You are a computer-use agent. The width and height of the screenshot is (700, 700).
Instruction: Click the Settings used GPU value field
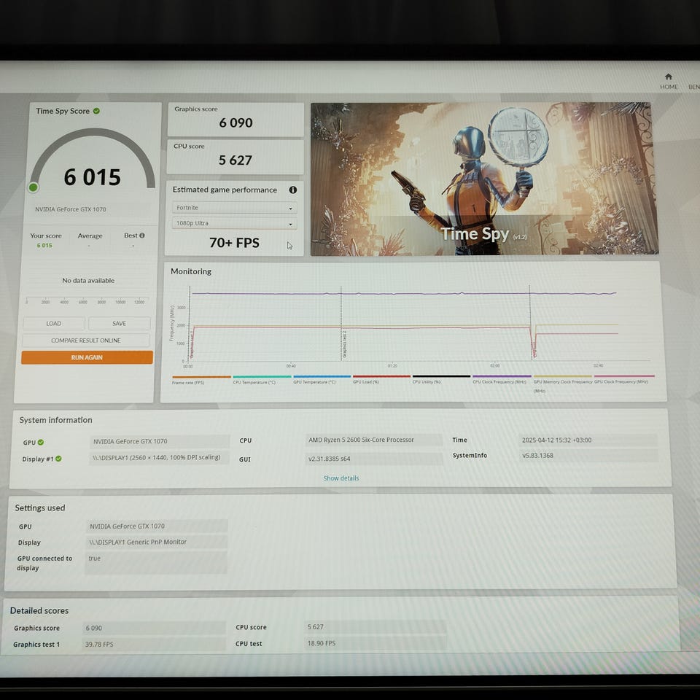pyautogui.click(x=157, y=526)
